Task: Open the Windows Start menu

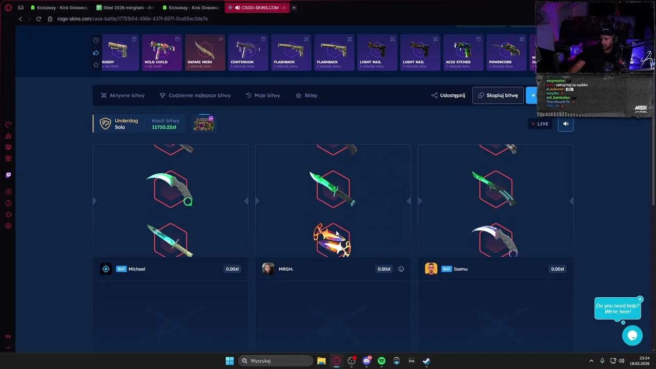Action: point(230,361)
